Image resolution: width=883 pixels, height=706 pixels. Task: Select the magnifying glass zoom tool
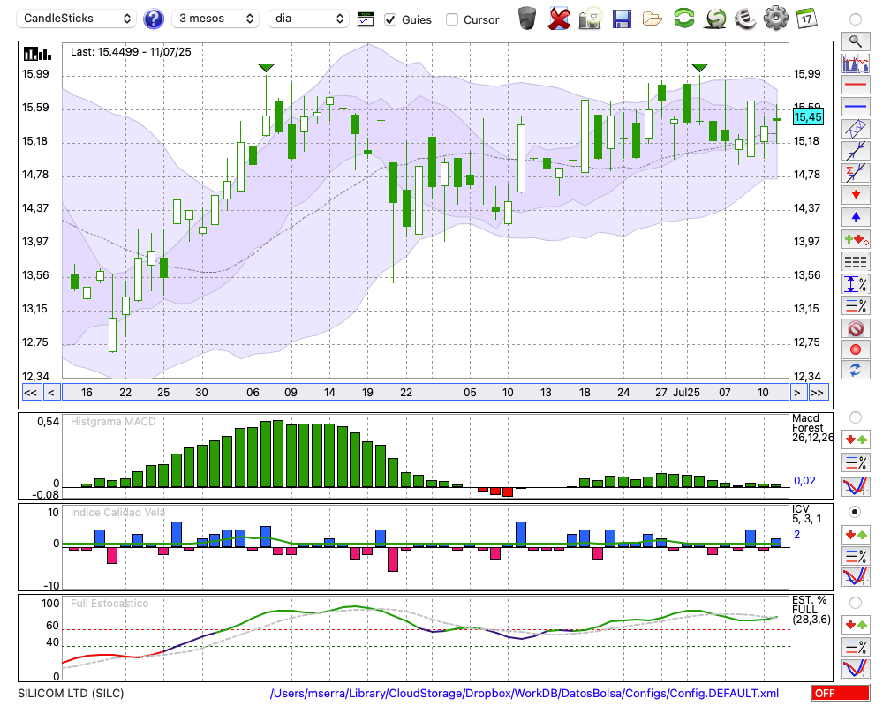pyautogui.click(x=856, y=41)
